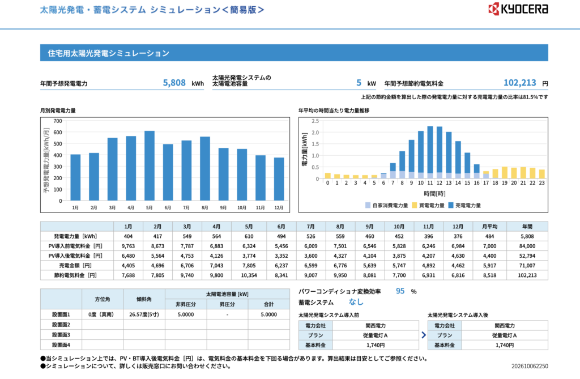Click the arrow between the before and after plan tables

tap(424, 335)
